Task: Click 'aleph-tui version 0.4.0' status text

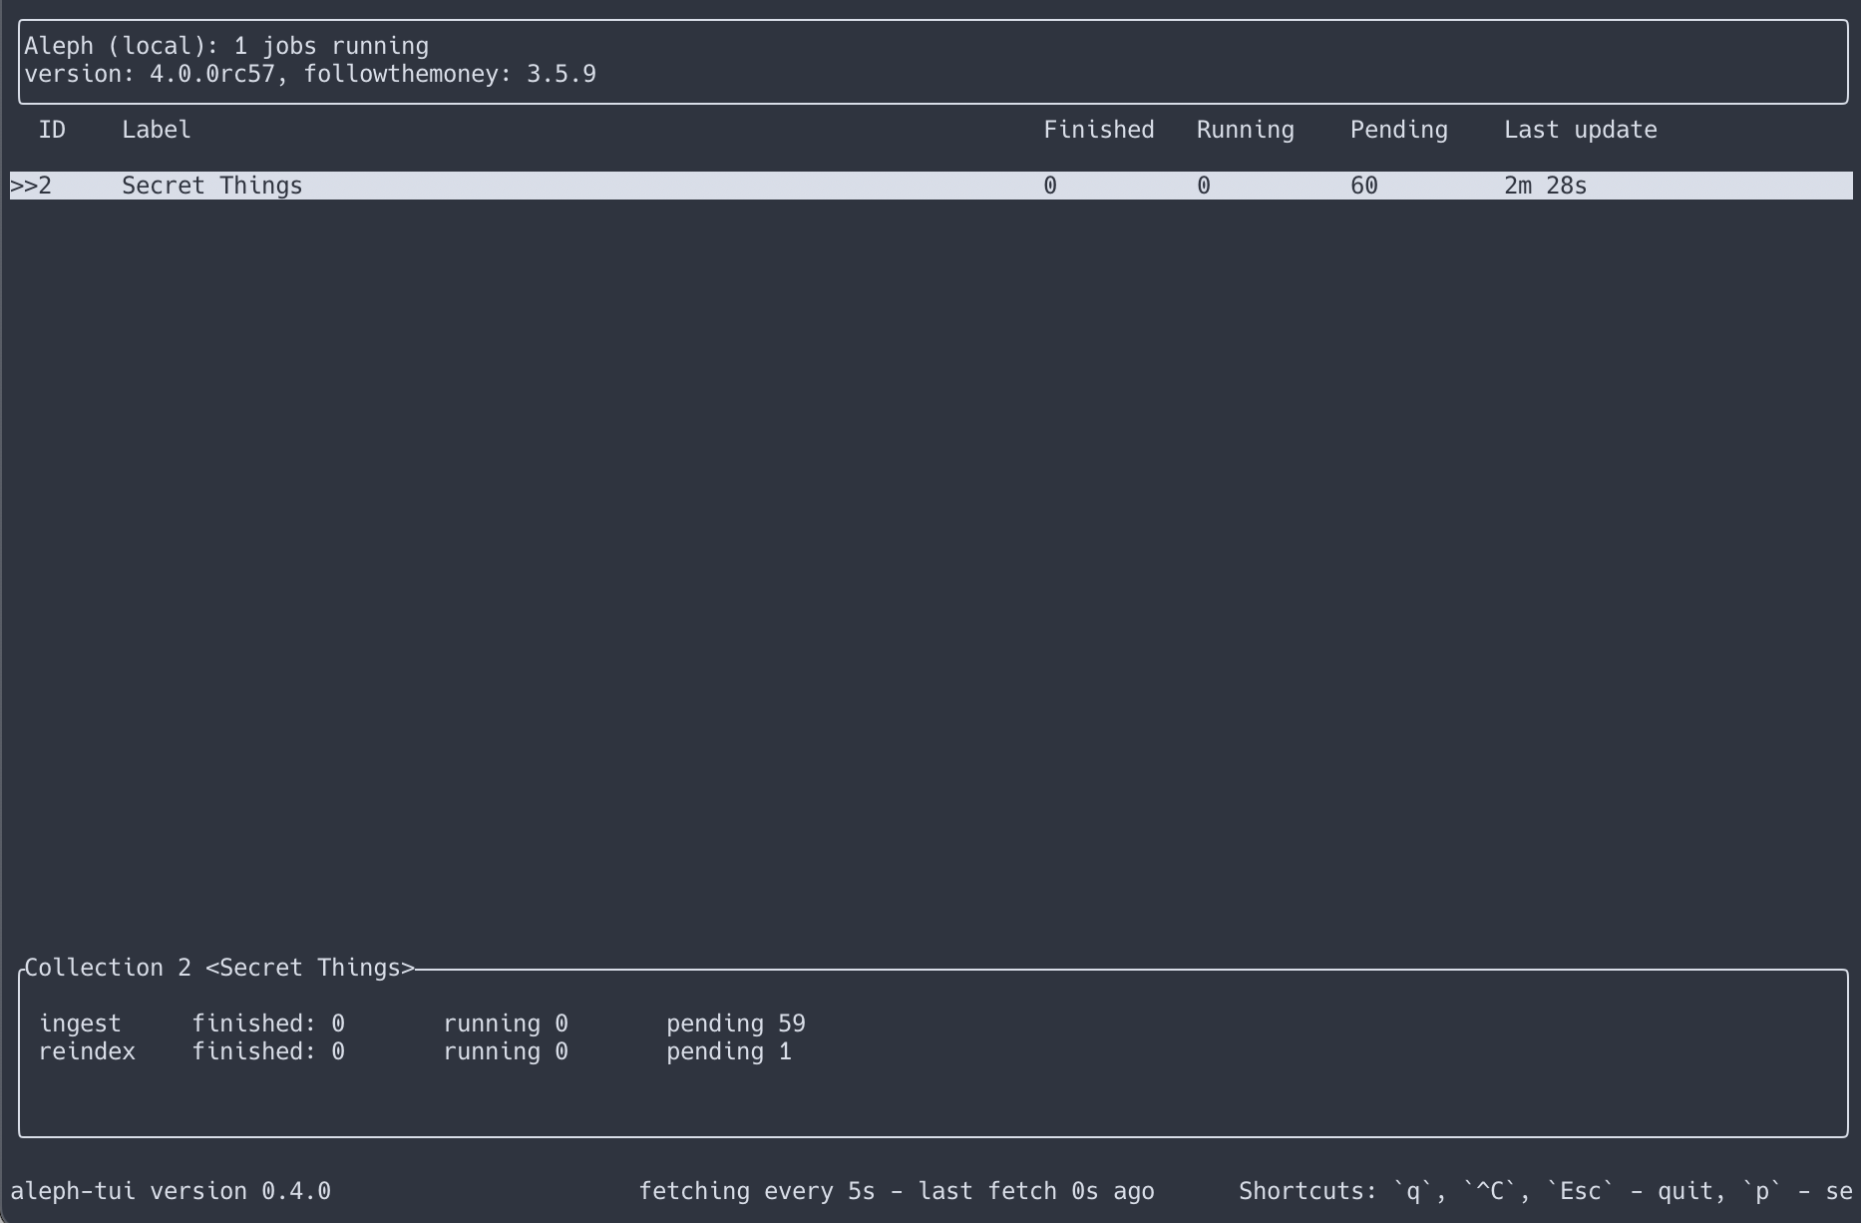Action: pos(171,1191)
